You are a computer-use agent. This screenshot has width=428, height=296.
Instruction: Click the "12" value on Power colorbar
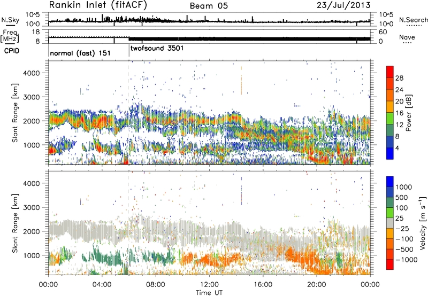click(x=399, y=125)
